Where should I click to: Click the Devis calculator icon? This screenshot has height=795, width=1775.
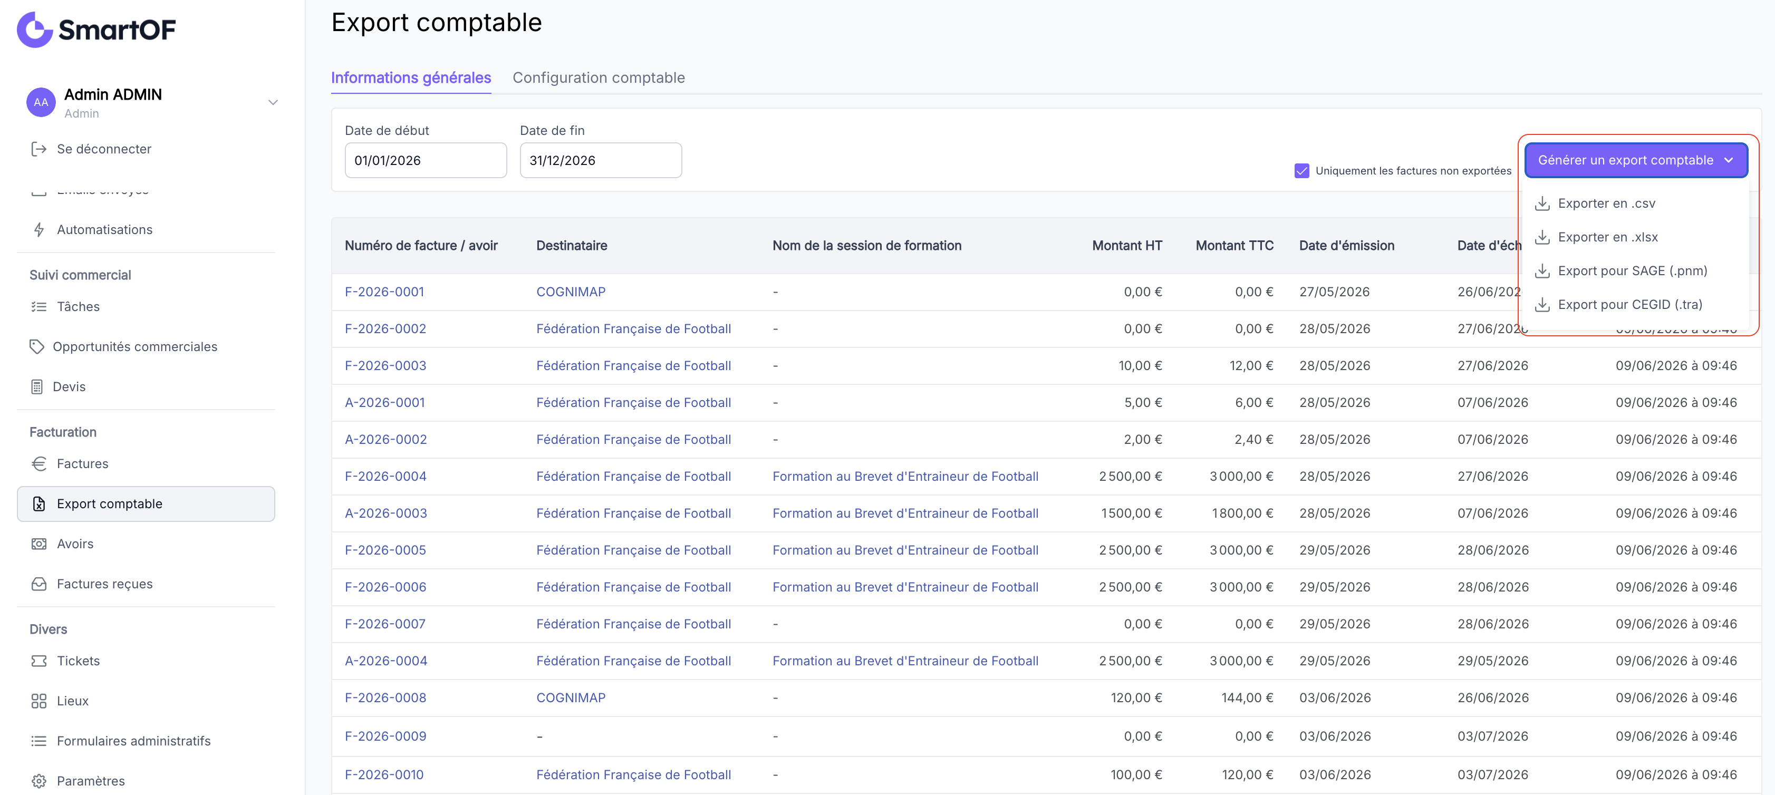point(36,386)
